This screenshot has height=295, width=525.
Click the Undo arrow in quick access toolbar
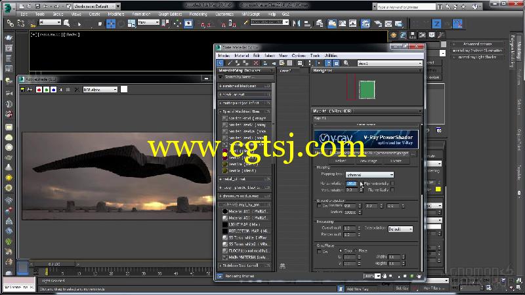[x=45, y=6]
